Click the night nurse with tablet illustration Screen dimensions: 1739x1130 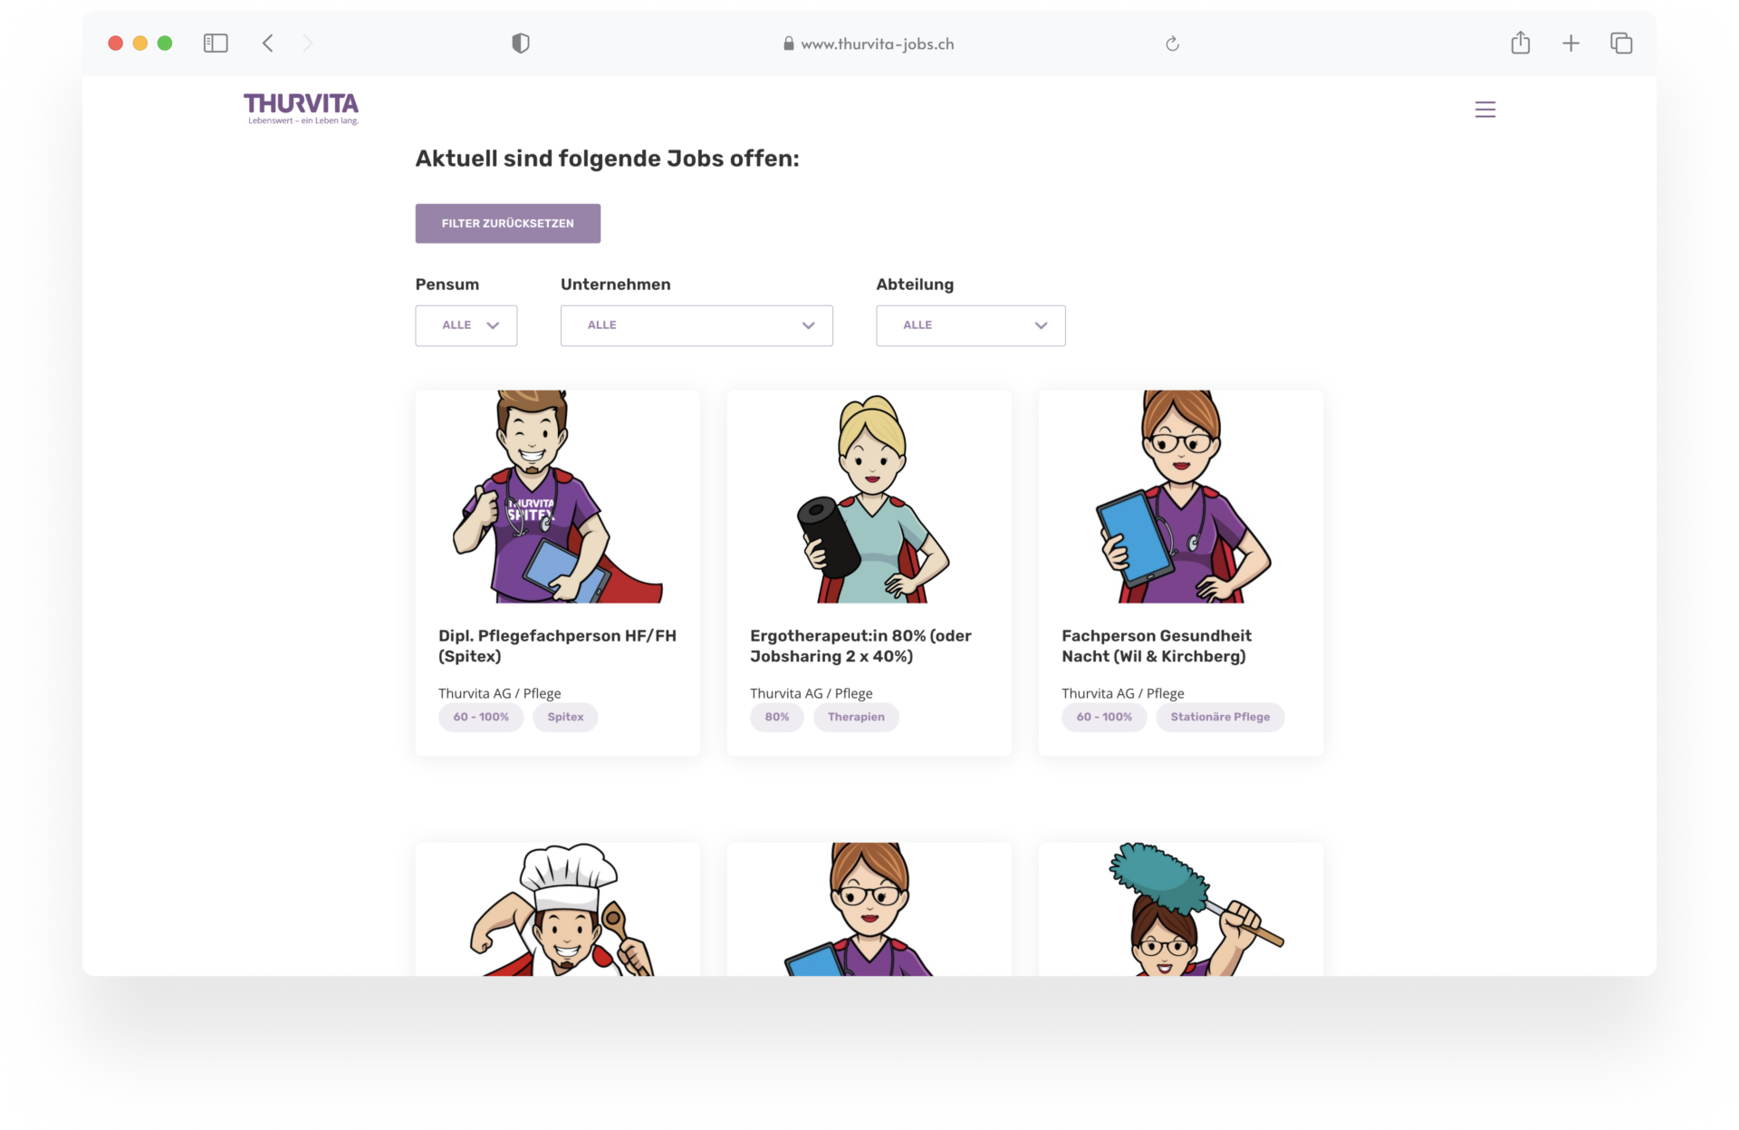point(1183,497)
